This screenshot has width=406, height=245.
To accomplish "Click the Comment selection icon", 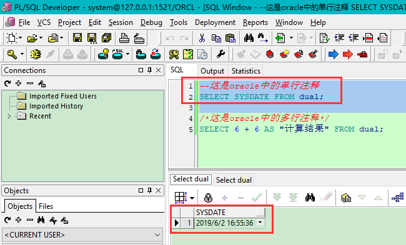I will (368, 38).
